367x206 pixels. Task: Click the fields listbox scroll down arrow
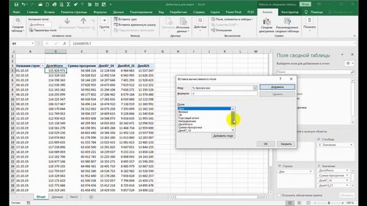click(233, 130)
